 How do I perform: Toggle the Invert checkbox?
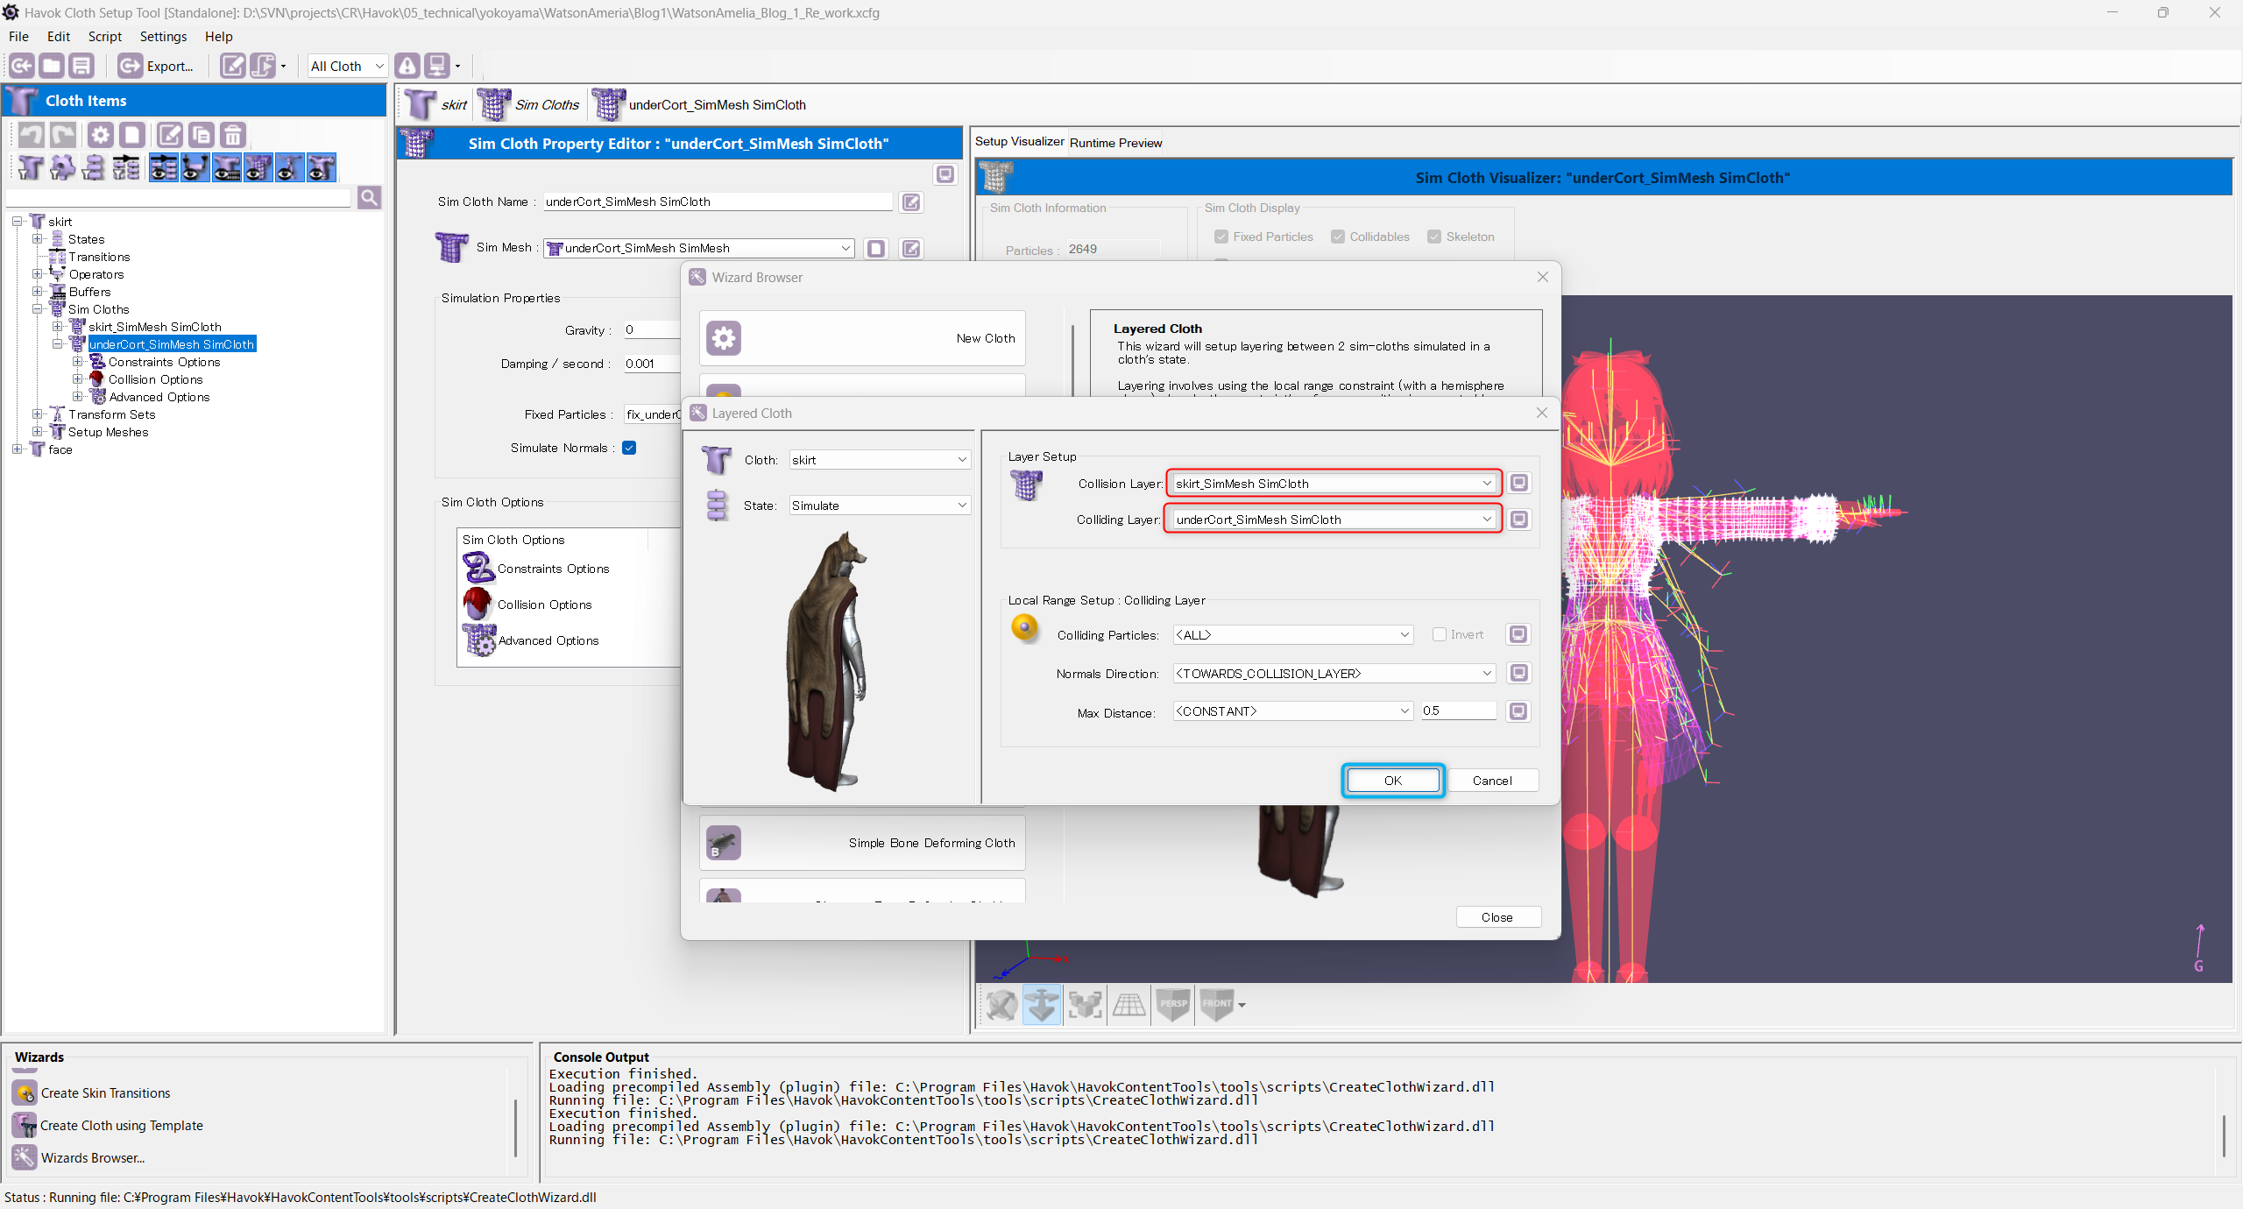[x=1439, y=634]
